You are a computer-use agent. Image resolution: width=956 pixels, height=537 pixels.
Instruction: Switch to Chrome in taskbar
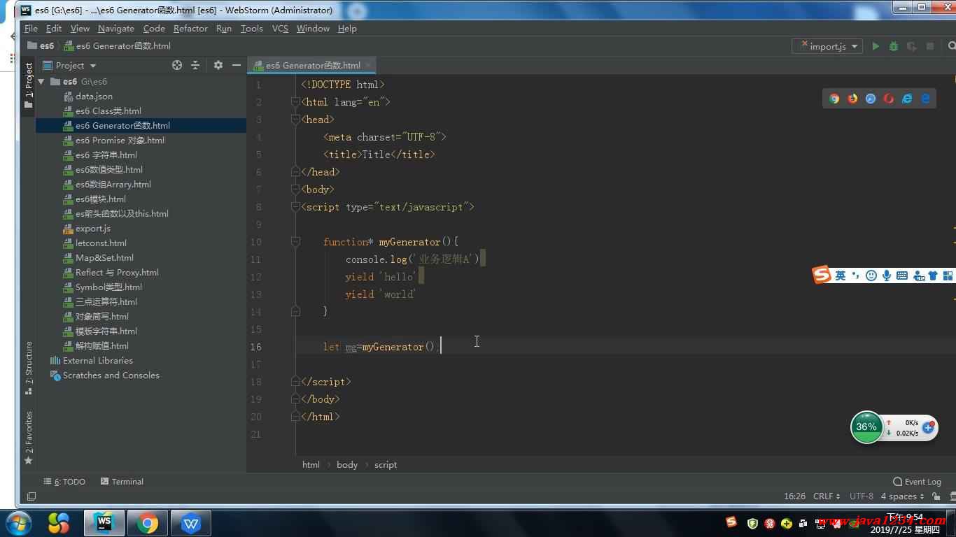tap(147, 523)
